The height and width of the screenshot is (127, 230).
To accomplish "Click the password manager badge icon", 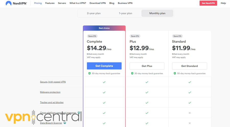I will [79, 113].
